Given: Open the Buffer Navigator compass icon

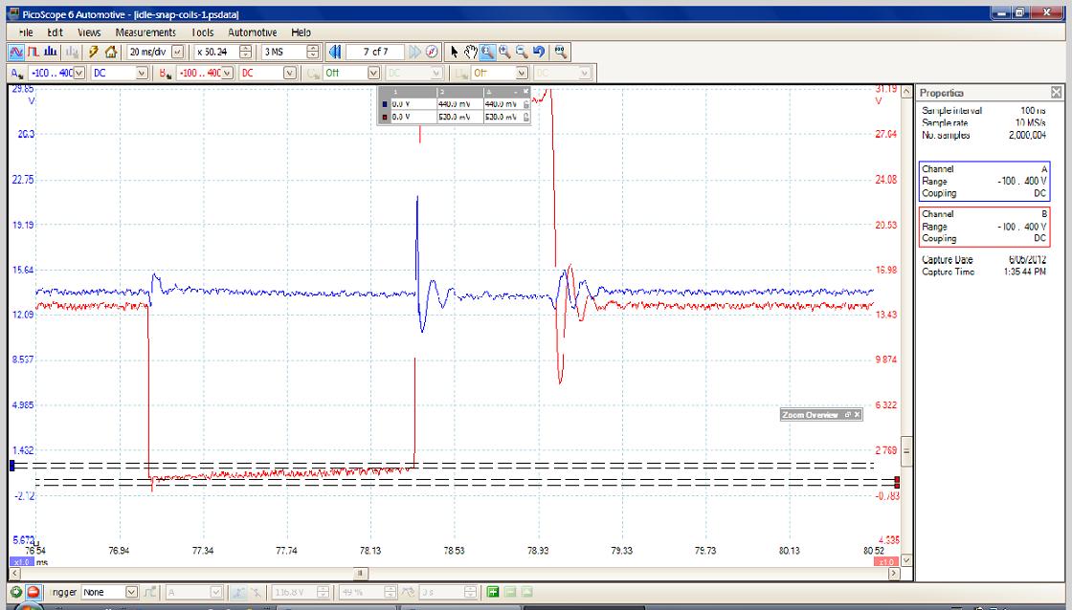Looking at the screenshot, I should coord(432,52).
